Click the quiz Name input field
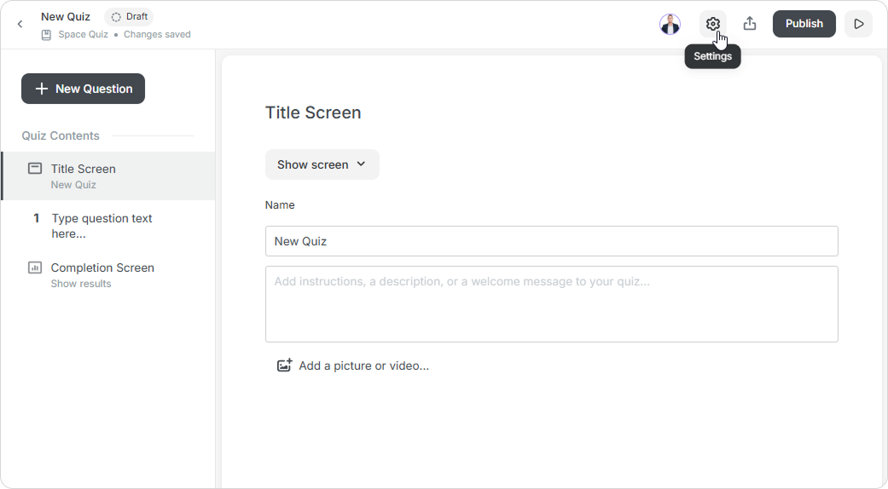 click(x=552, y=241)
